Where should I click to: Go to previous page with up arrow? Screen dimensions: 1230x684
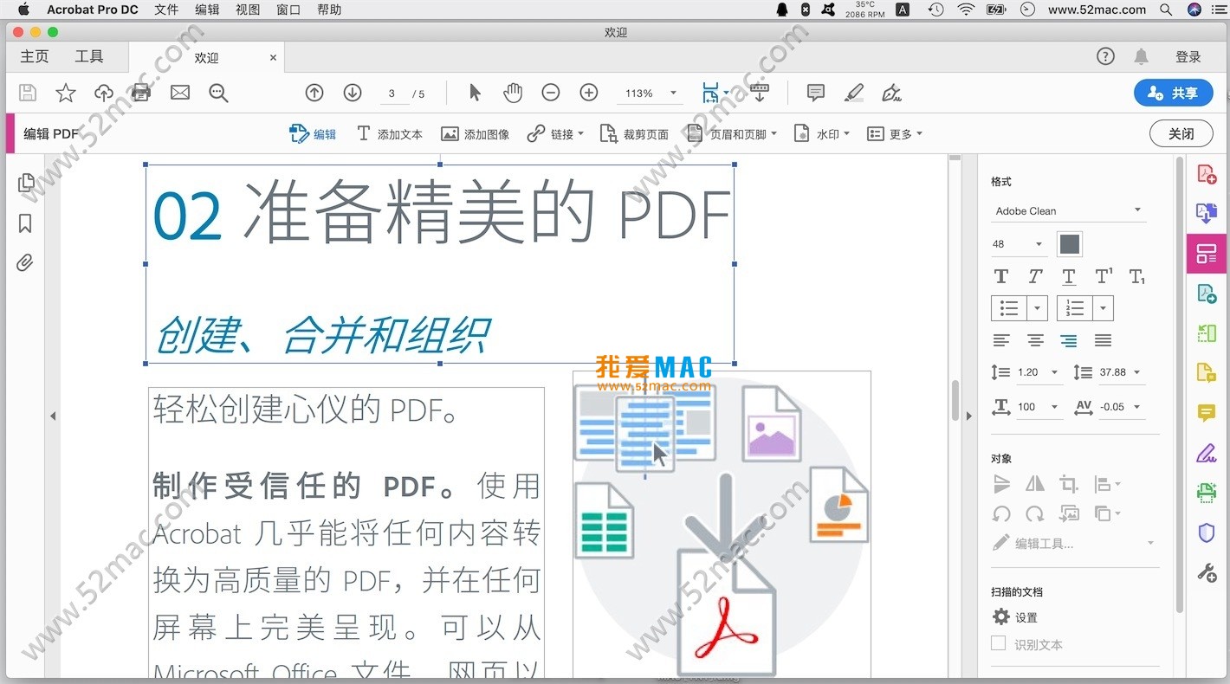coord(314,93)
